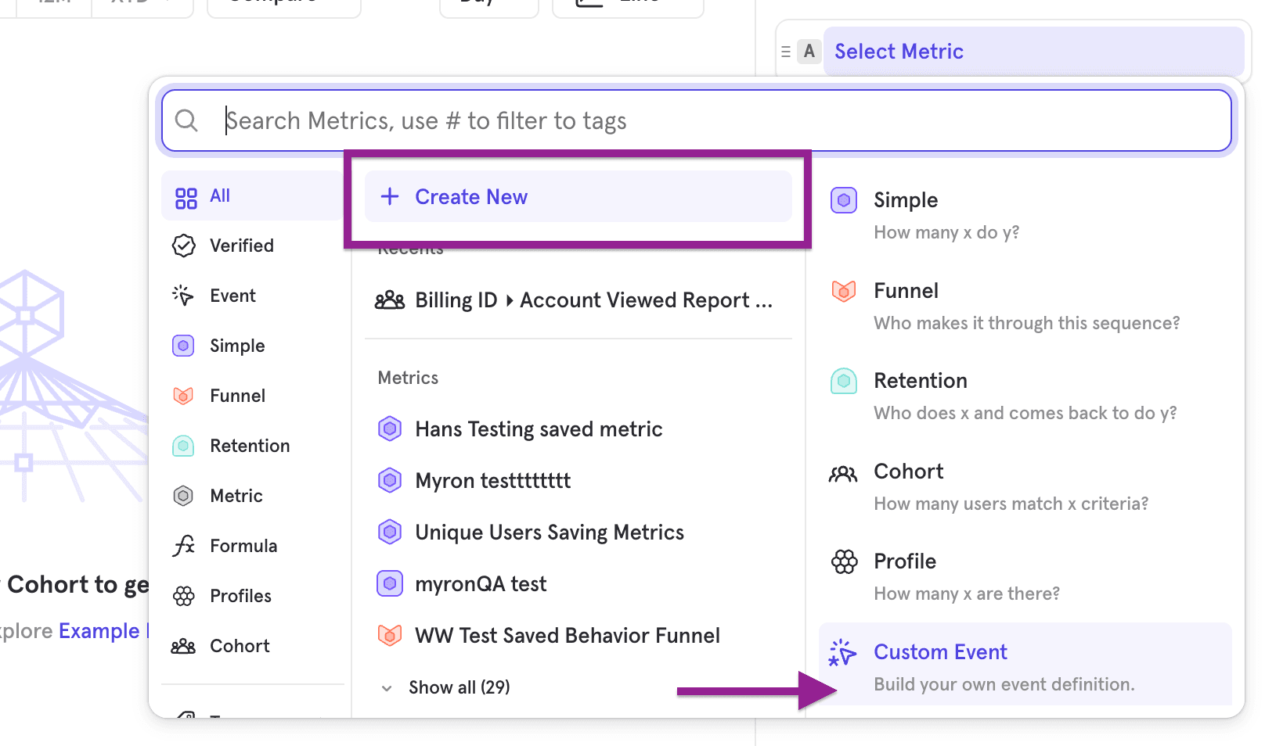Click the drag handle beside metric A

point(786,52)
